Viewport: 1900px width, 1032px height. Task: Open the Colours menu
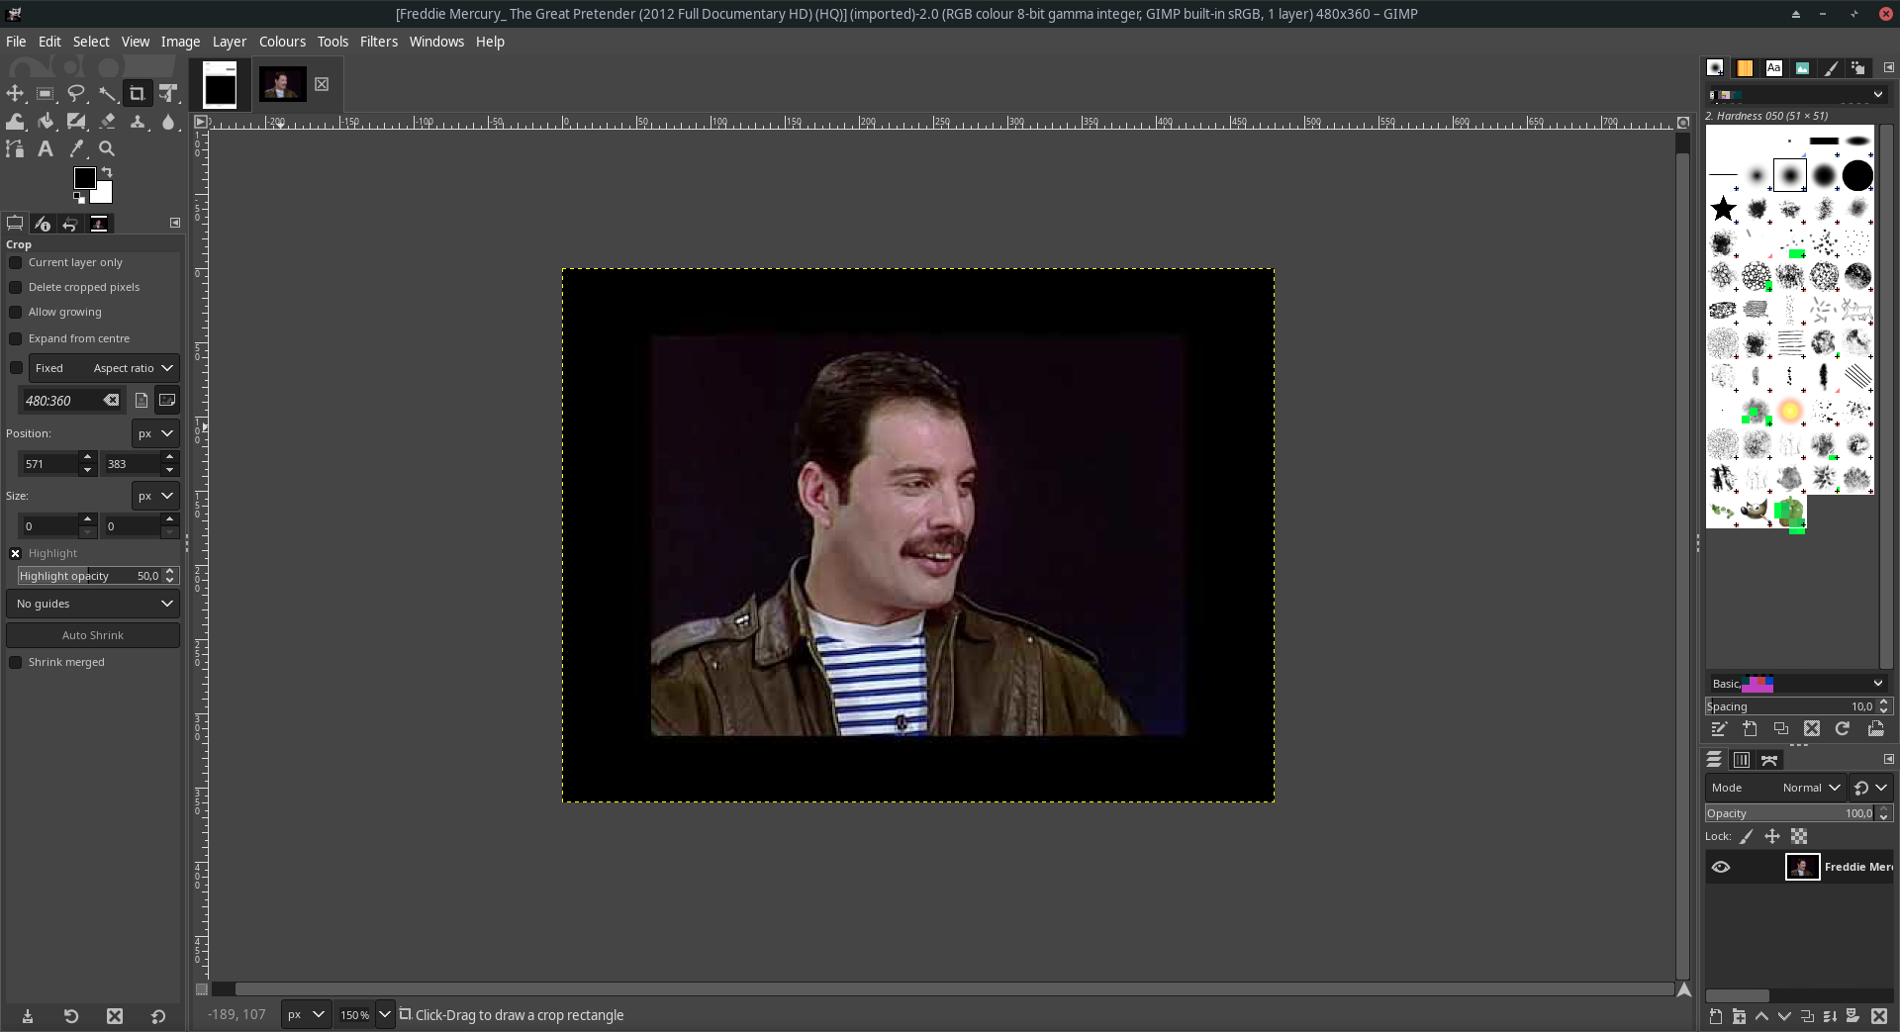282,42
